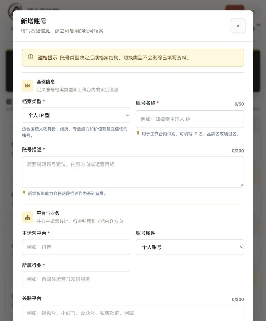This screenshot has height=321, width=266.
Task: Open the 账号属性 dropdown showing 个人账号
Action: coord(190,247)
